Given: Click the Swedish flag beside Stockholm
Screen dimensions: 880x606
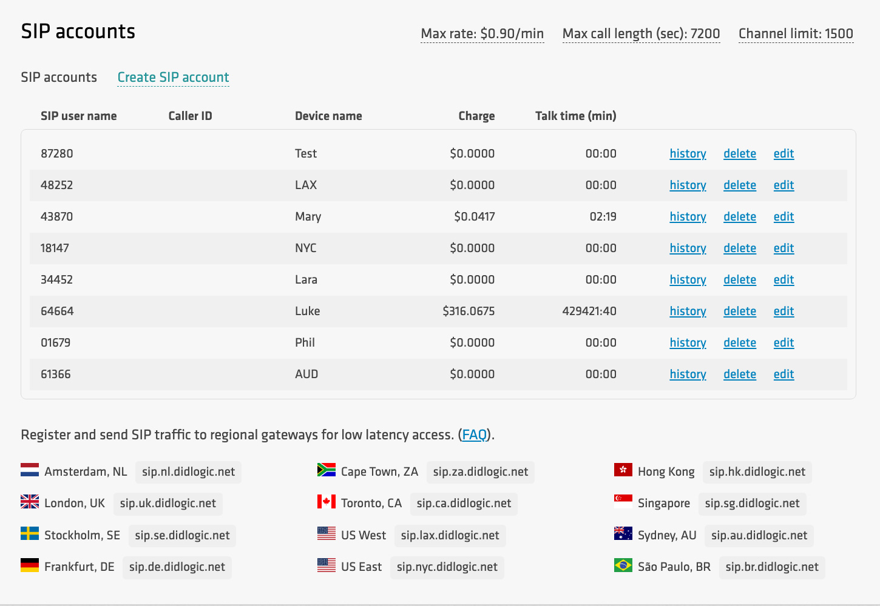Looking at the screenshot, I should 30,534.
